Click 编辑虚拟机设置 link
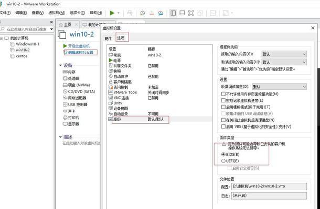The height and width of the screenshot is (209, 320). (79, 52)
